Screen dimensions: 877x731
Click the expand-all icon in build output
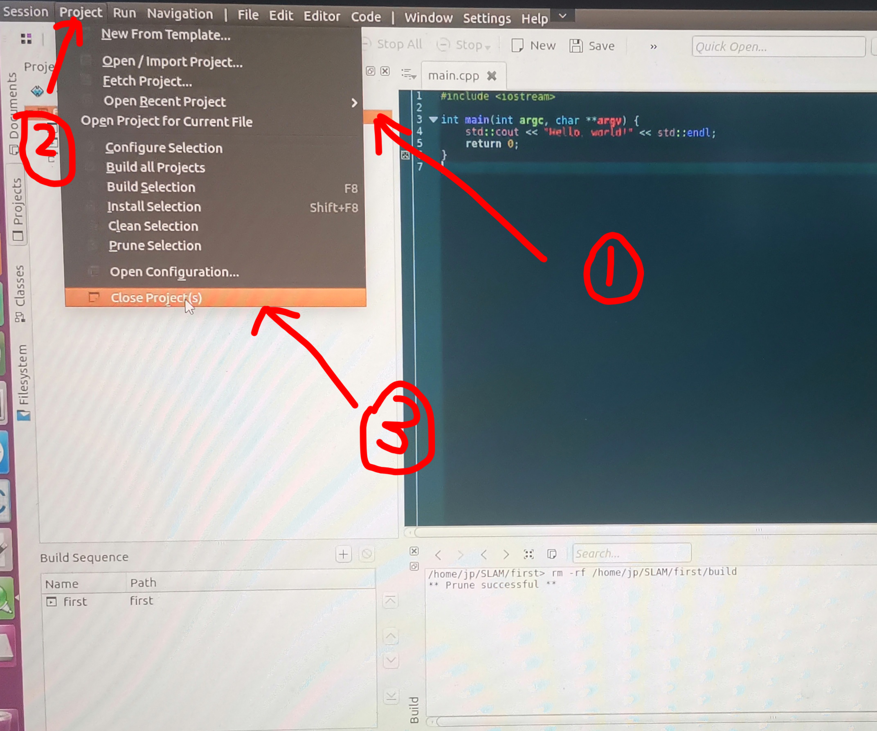click(529, 554)
